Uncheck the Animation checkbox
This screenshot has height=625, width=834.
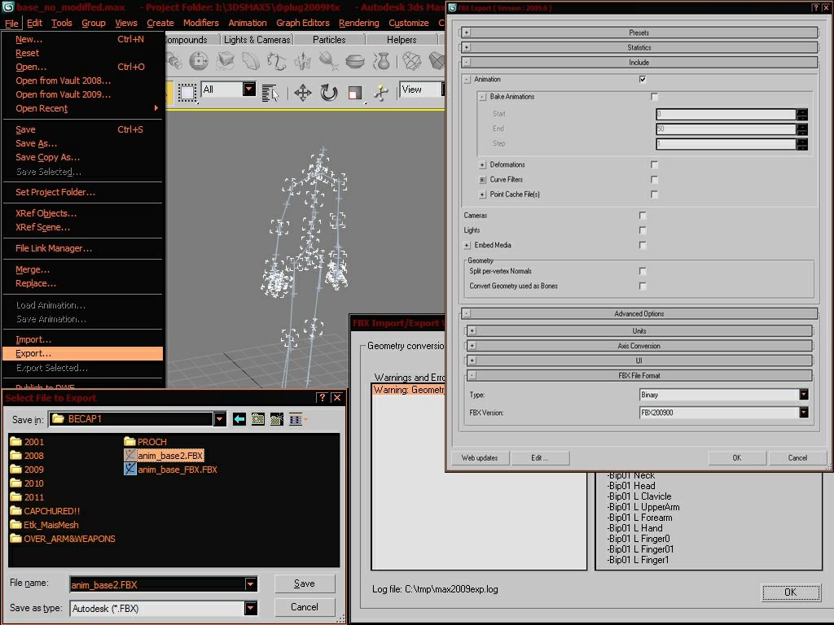tap(643, 79)
